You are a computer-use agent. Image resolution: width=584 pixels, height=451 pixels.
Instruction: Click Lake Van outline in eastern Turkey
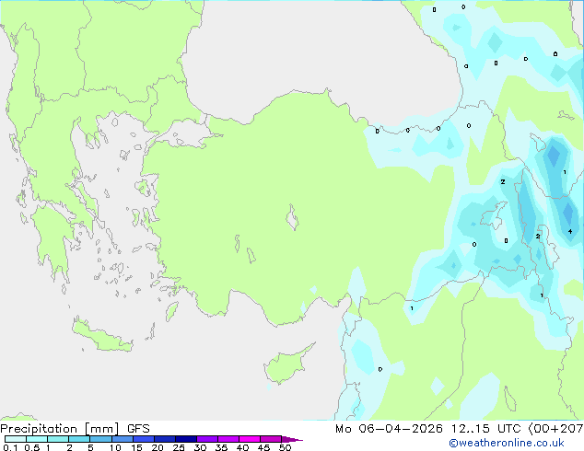tap(494, 215)
